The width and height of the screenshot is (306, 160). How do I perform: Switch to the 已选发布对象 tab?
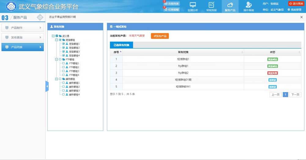pos(121,45)
